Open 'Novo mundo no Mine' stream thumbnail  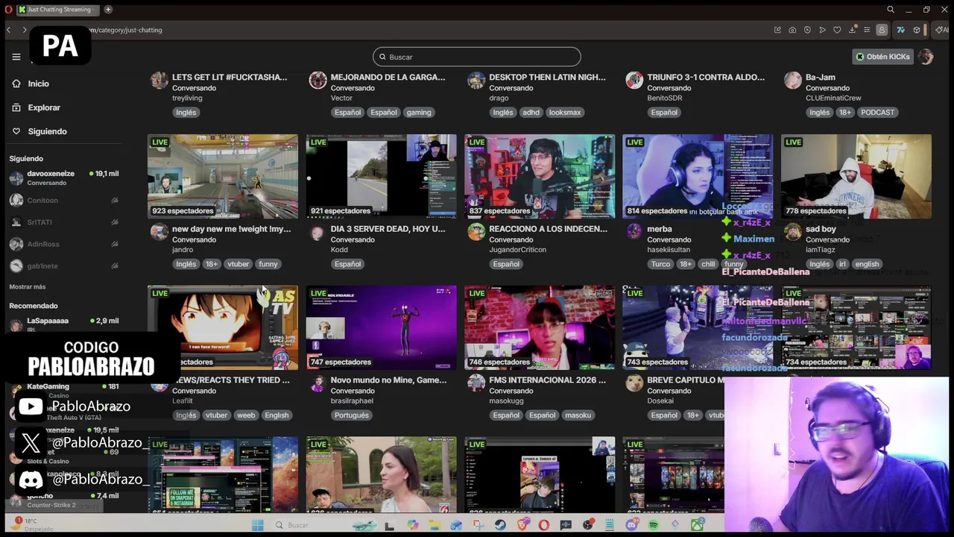click(x=381, y=327)
